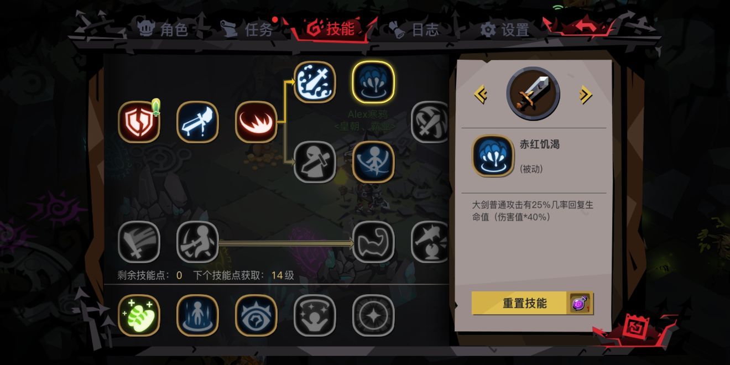Image resolution: width=730 pixels, height=365 pixels.
Task: Open the 任务 quests tab
Action: [247, 29]
